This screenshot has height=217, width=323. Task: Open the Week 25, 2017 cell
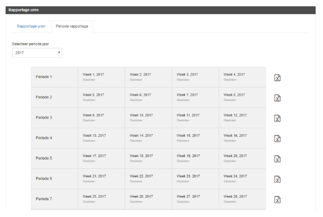101,199
